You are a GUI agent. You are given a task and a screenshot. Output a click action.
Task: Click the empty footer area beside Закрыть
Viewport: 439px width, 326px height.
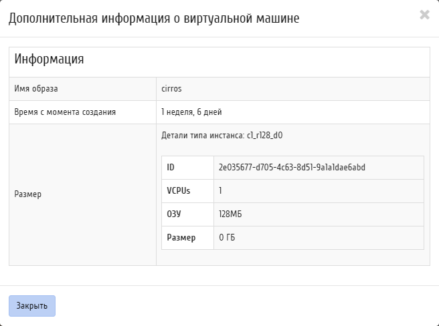[246, 306]
